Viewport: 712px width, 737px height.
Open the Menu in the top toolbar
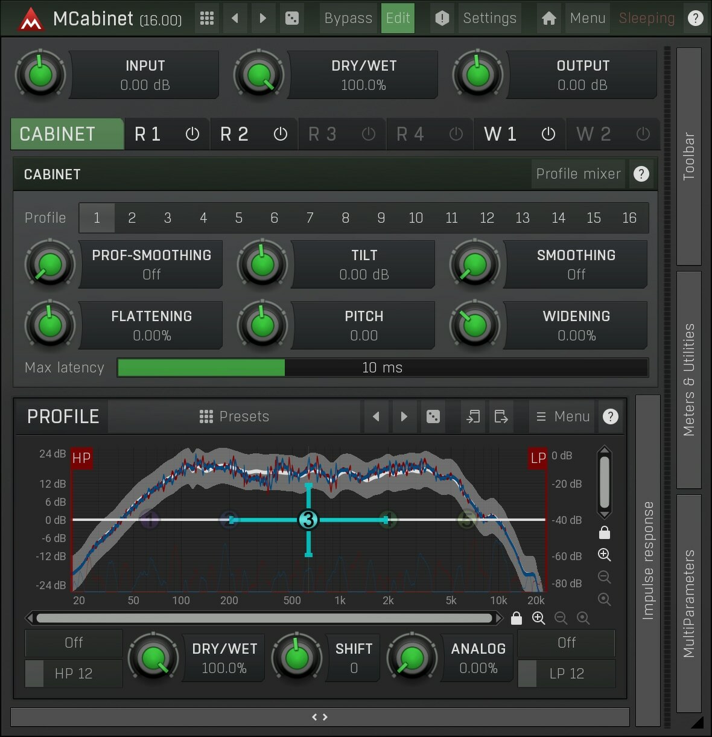tap(587, 18)
